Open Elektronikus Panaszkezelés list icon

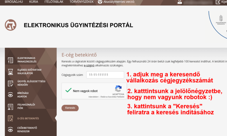pyautogui.click(x=10, y=60)
